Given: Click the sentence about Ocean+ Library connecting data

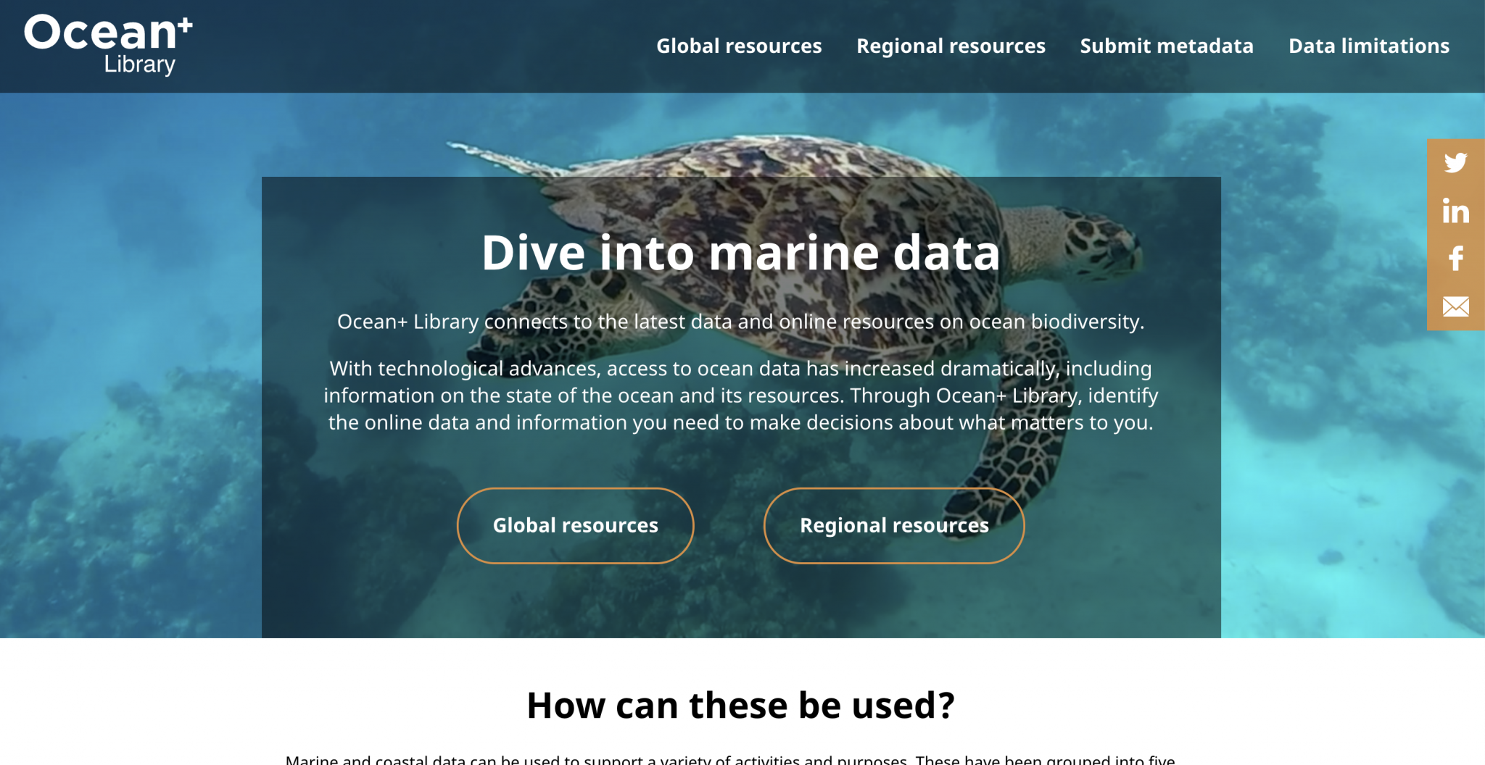Looking at the screenshot, I should (740, 322).
